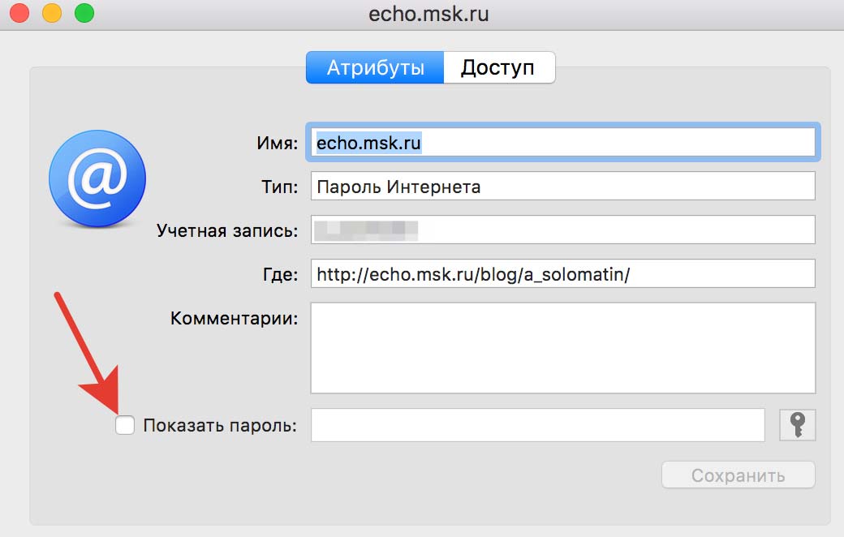
Task: Minimize the window using the yellow button
Action: 50,14
